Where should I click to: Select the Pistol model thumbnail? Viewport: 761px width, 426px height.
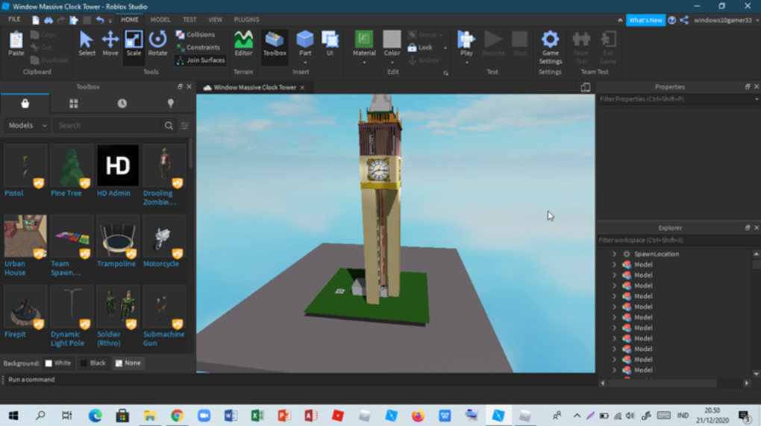[25, 165]
